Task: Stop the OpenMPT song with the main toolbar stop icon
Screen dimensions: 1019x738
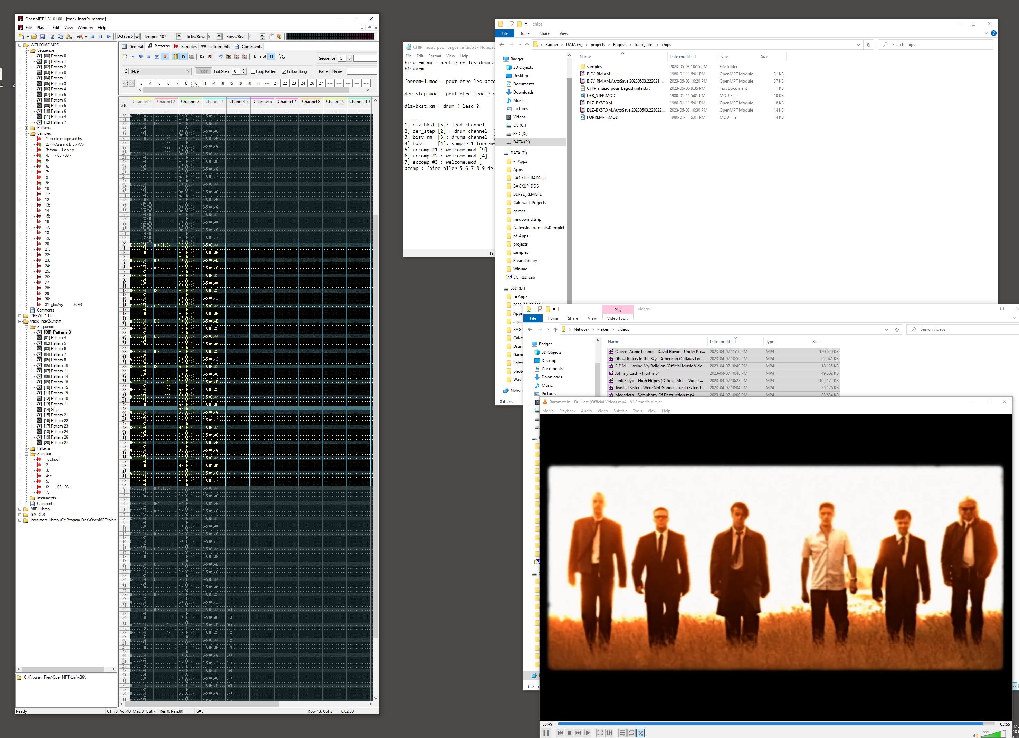Action: (x=93, y=36)
